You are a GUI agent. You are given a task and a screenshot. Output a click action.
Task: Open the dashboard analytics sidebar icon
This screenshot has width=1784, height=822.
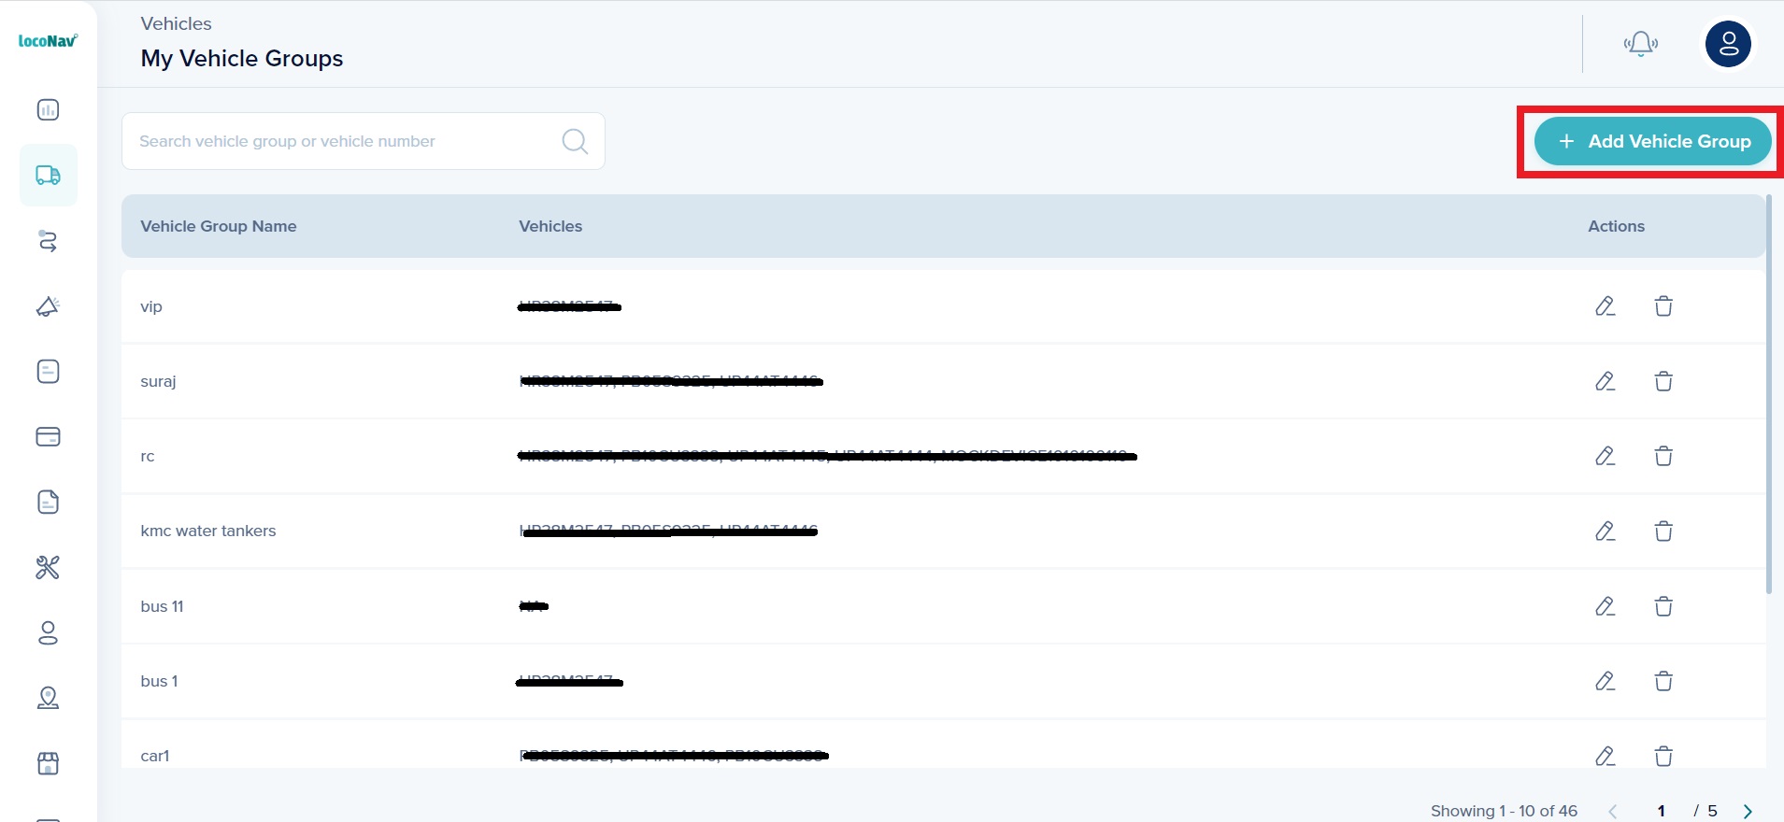[x=48, y=110]
